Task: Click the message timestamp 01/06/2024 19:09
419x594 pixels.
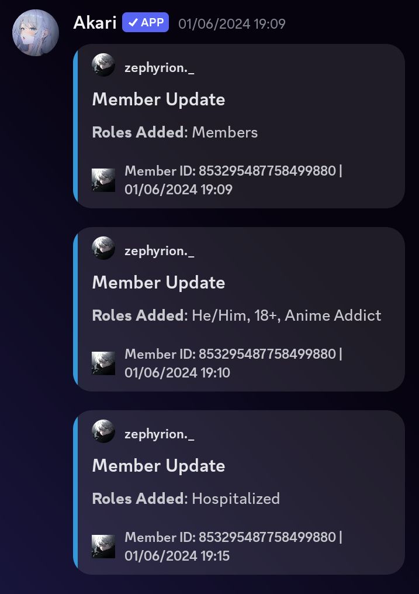Action: click(232, 24)
